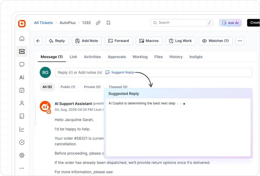This screenshot has height=176, width=260.
Task: Open the Macros button
Action: coord(149,41)
